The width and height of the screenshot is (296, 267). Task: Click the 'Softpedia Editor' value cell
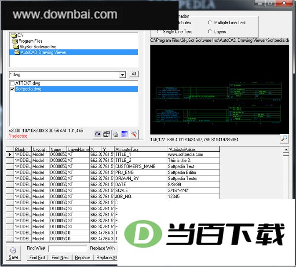194,172
